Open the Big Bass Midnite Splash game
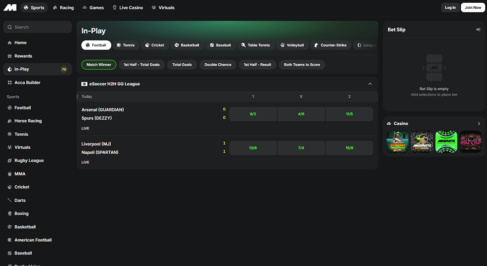 (x=397, y=142)
